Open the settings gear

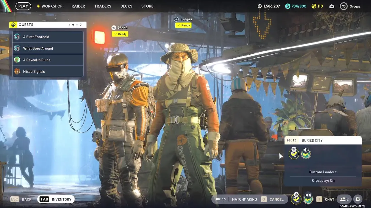point(358,199)
